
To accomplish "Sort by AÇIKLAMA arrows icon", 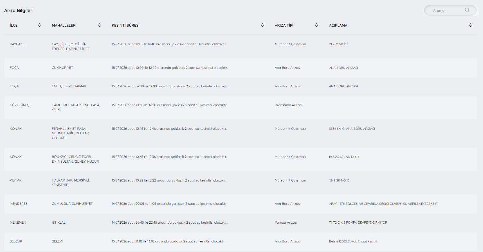I will coord(470,25).
